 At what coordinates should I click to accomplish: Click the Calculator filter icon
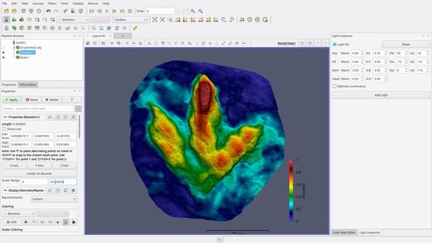pos(6,28)
